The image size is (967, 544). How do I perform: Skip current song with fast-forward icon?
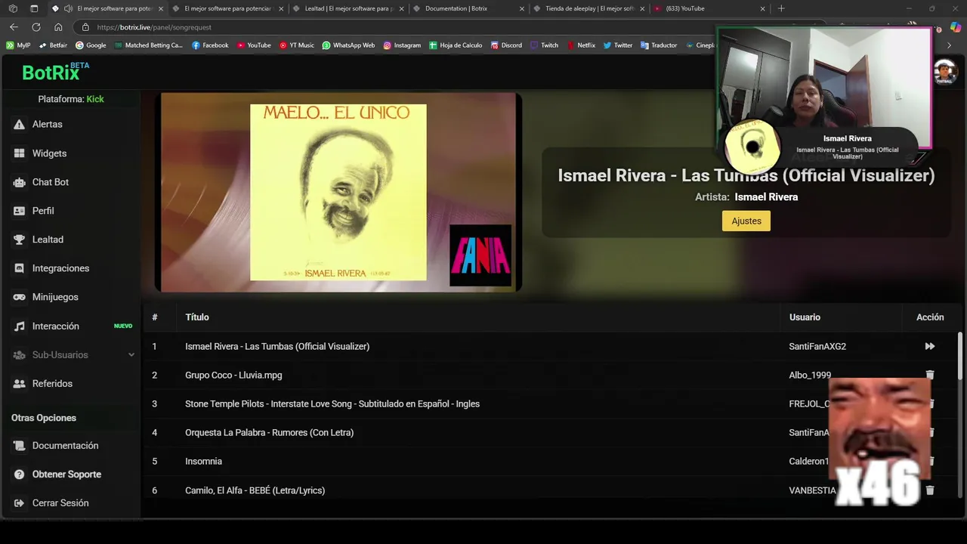pyautogui.click(x=930, y=346)
